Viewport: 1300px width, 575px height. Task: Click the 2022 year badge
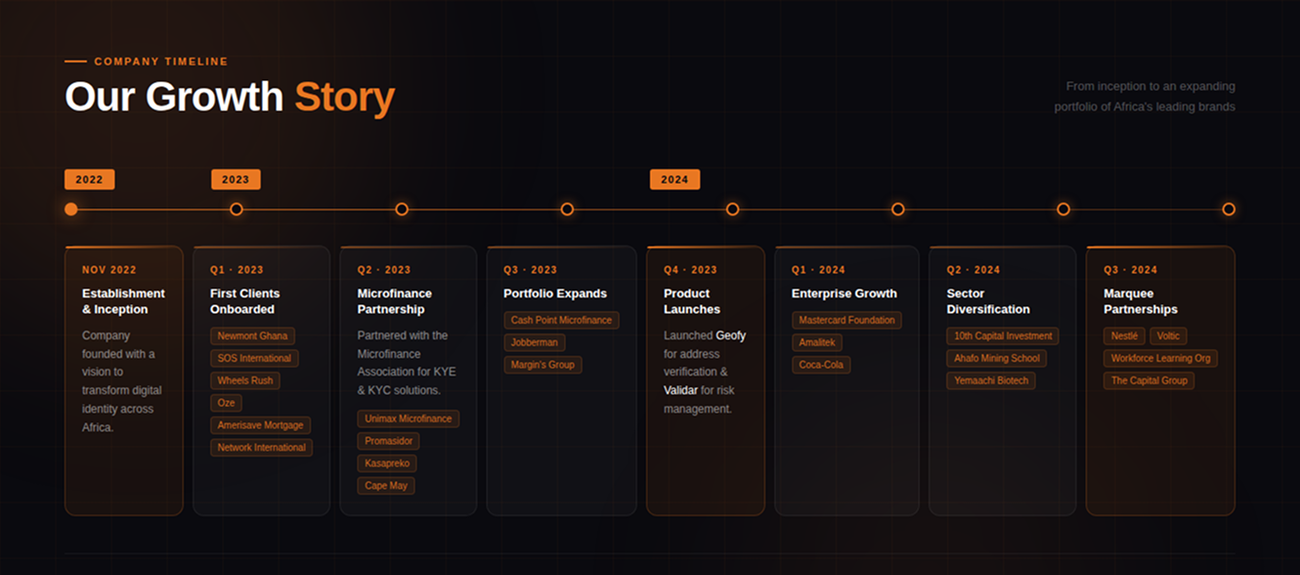tap(89, 180)
